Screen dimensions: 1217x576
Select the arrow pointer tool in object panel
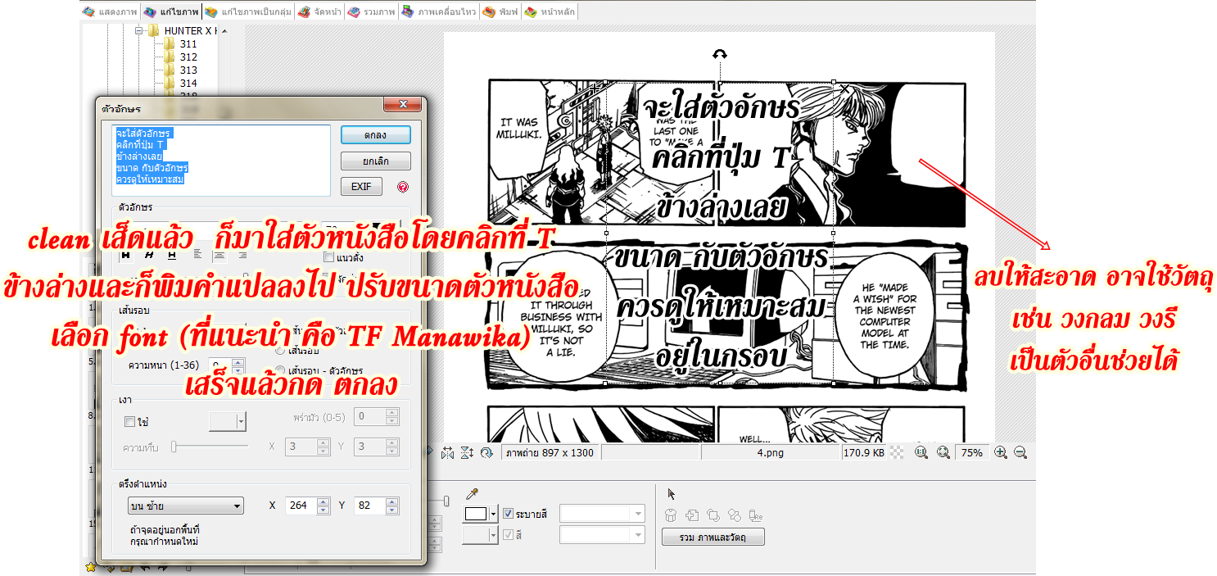tap(672, 494)
